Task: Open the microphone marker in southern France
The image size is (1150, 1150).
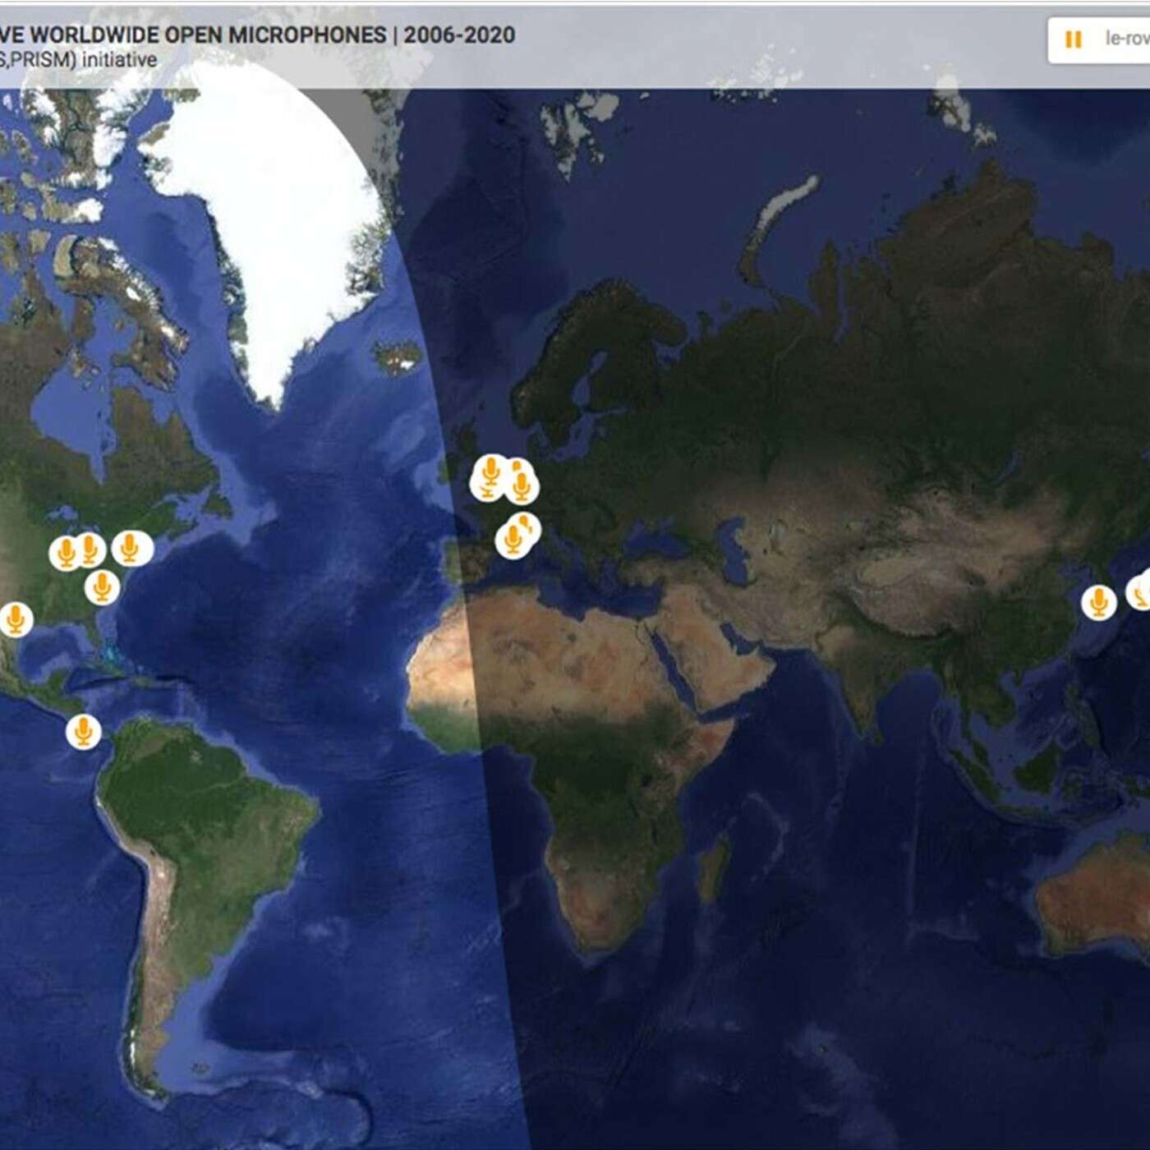Action: 512,540
